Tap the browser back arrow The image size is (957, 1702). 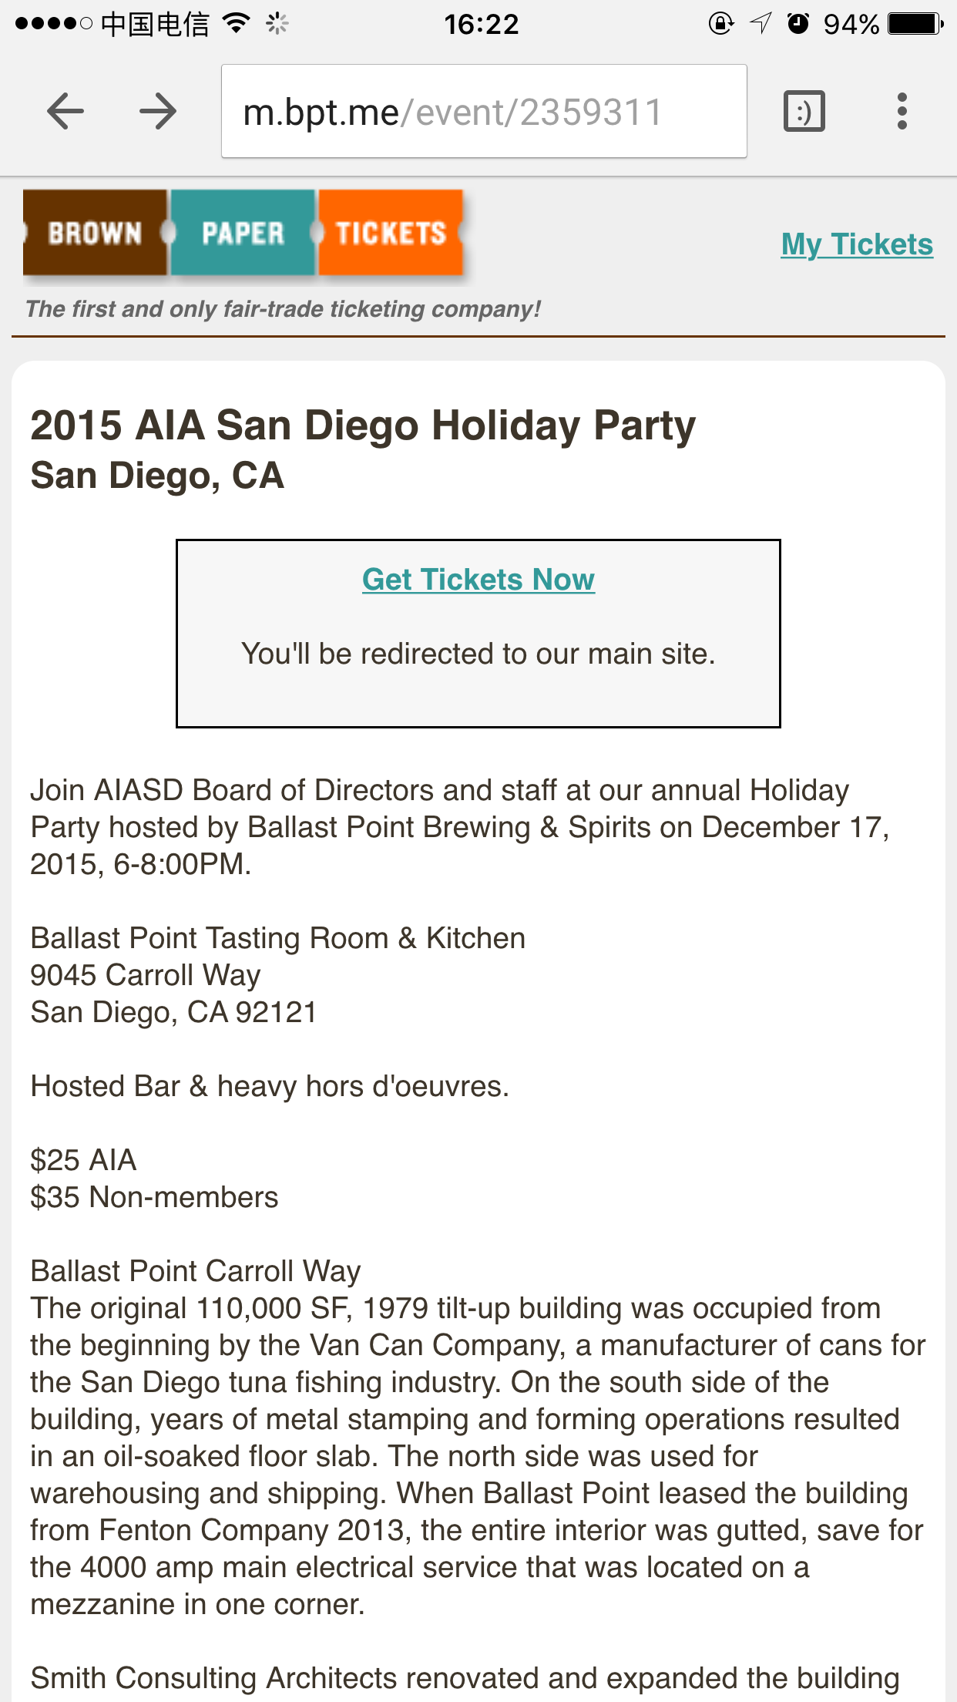pyautogui.click(x=65, y=112)
